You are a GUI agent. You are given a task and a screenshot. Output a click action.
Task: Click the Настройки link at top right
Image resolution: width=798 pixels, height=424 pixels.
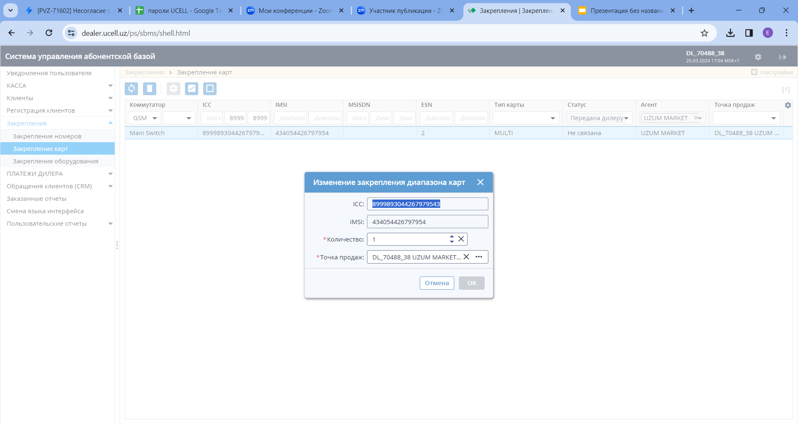point(772,72)
